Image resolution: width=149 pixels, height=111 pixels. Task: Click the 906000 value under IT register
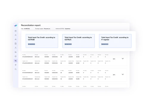[x=105, y=44]
